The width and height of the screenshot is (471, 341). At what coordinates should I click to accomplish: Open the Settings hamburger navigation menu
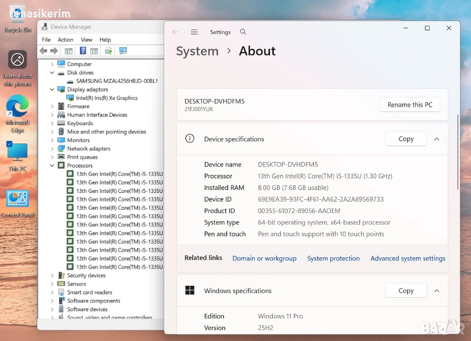click(194, 32)
